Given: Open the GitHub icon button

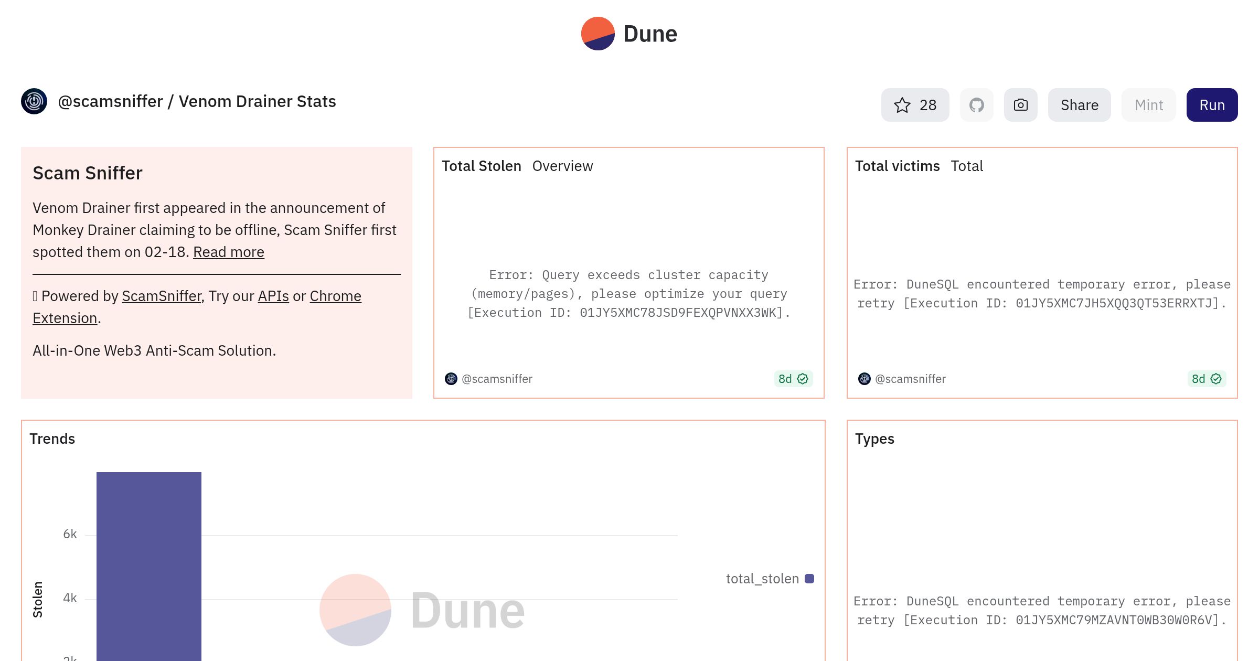Looking at the screenshot, I should [x=976, y=105].
